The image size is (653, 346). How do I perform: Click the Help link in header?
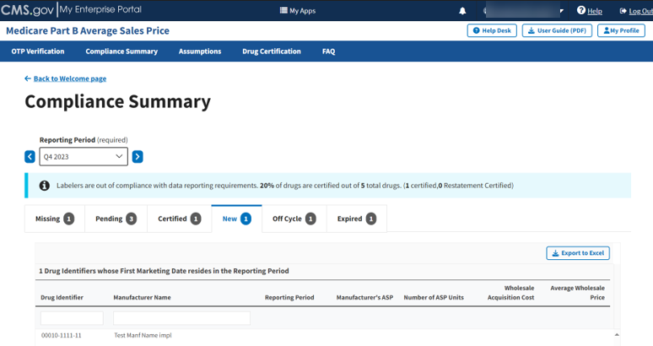pyautogui.click(x=594, y=11)
